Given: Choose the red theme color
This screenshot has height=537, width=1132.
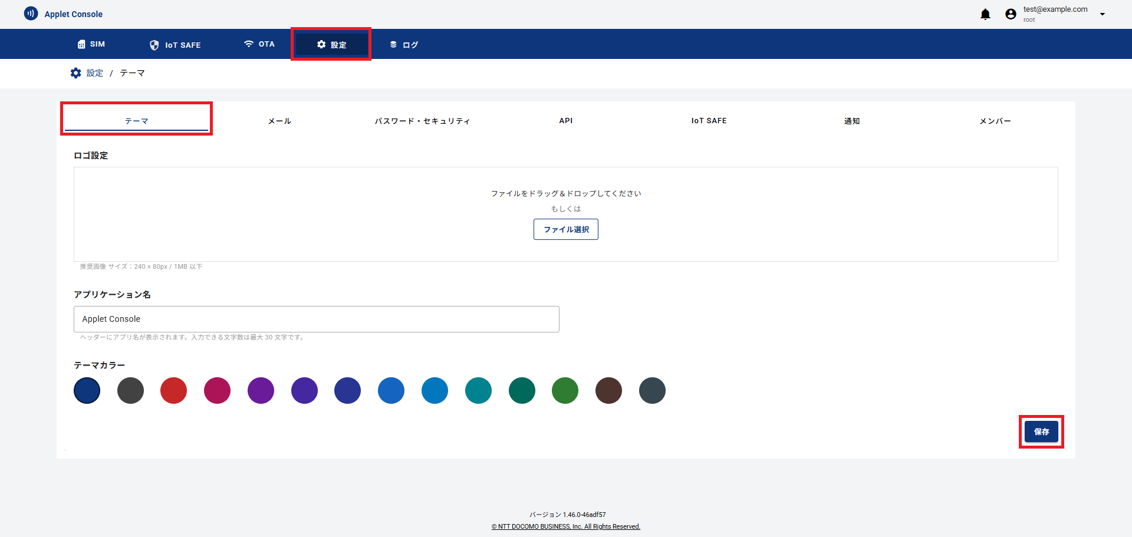Looking at the screenshot, I should 173,391.
